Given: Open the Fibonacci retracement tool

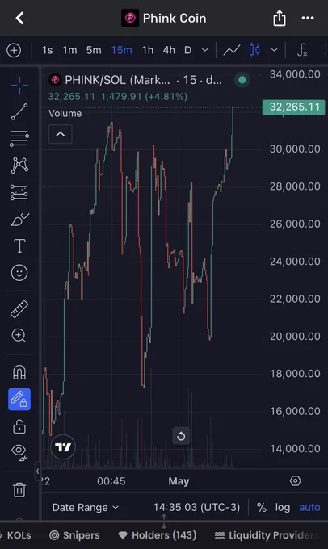Looking at the screenshot, I should coord(19,138).
